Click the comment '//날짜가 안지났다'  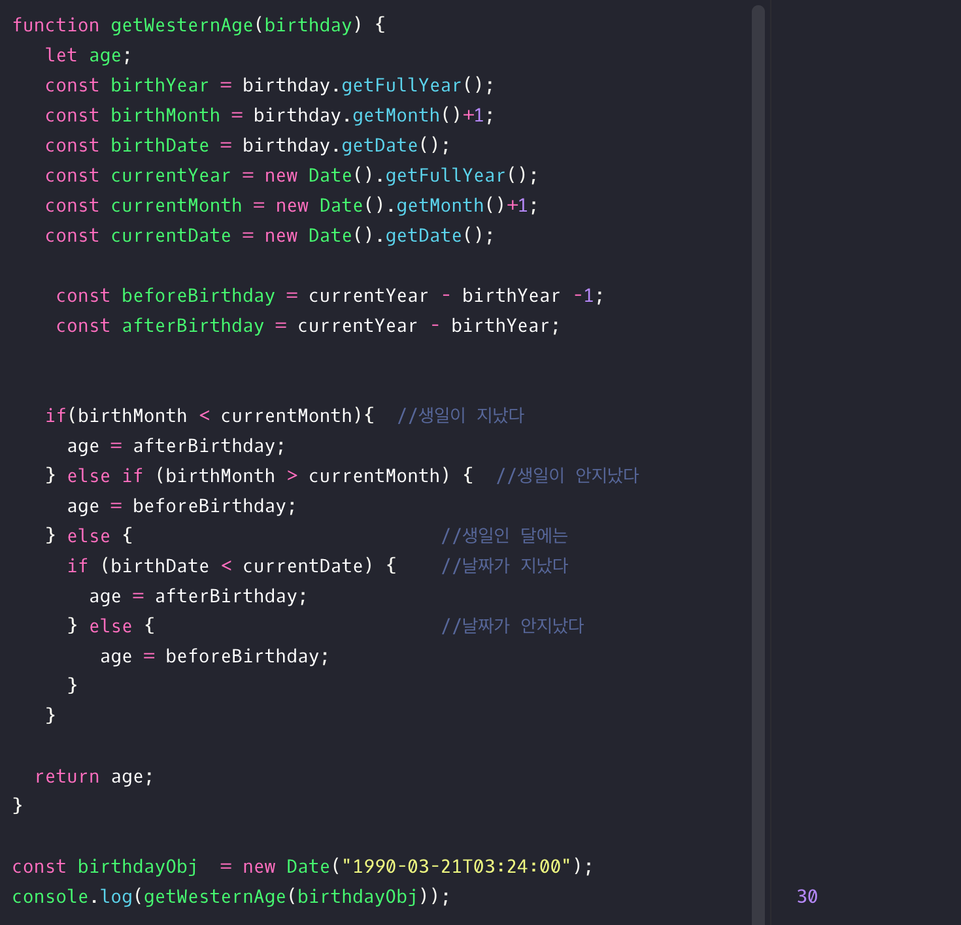coord(513,626)
